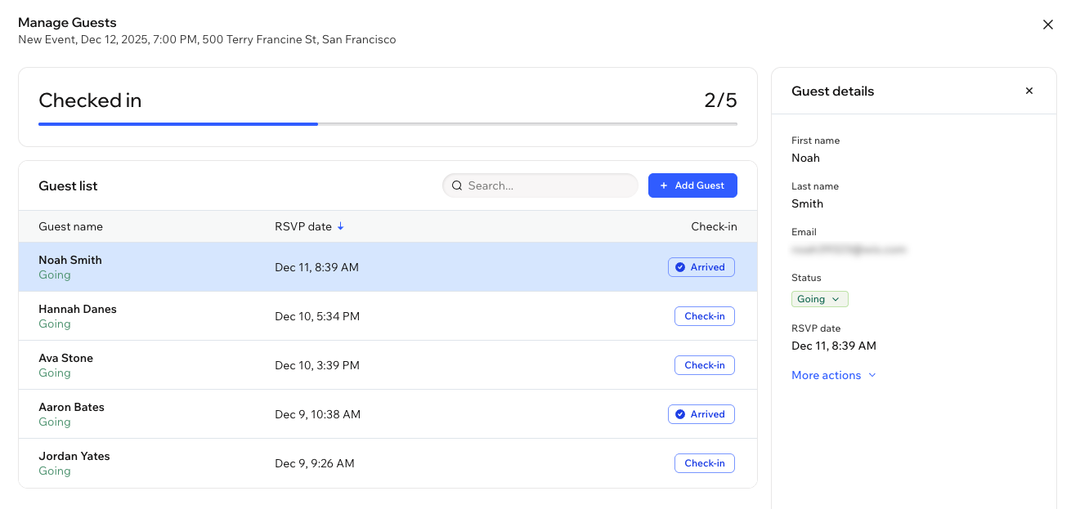This screenshot has width=1071, height=509.
Task: Toggle Ava Stone's check-in status
Action: click(704, 365)
